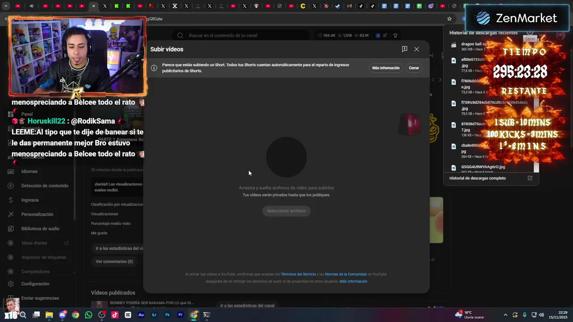The image size is (573, 322).
Task: Switch to the yellow C icon tab
Action: [x=303, y=6]
